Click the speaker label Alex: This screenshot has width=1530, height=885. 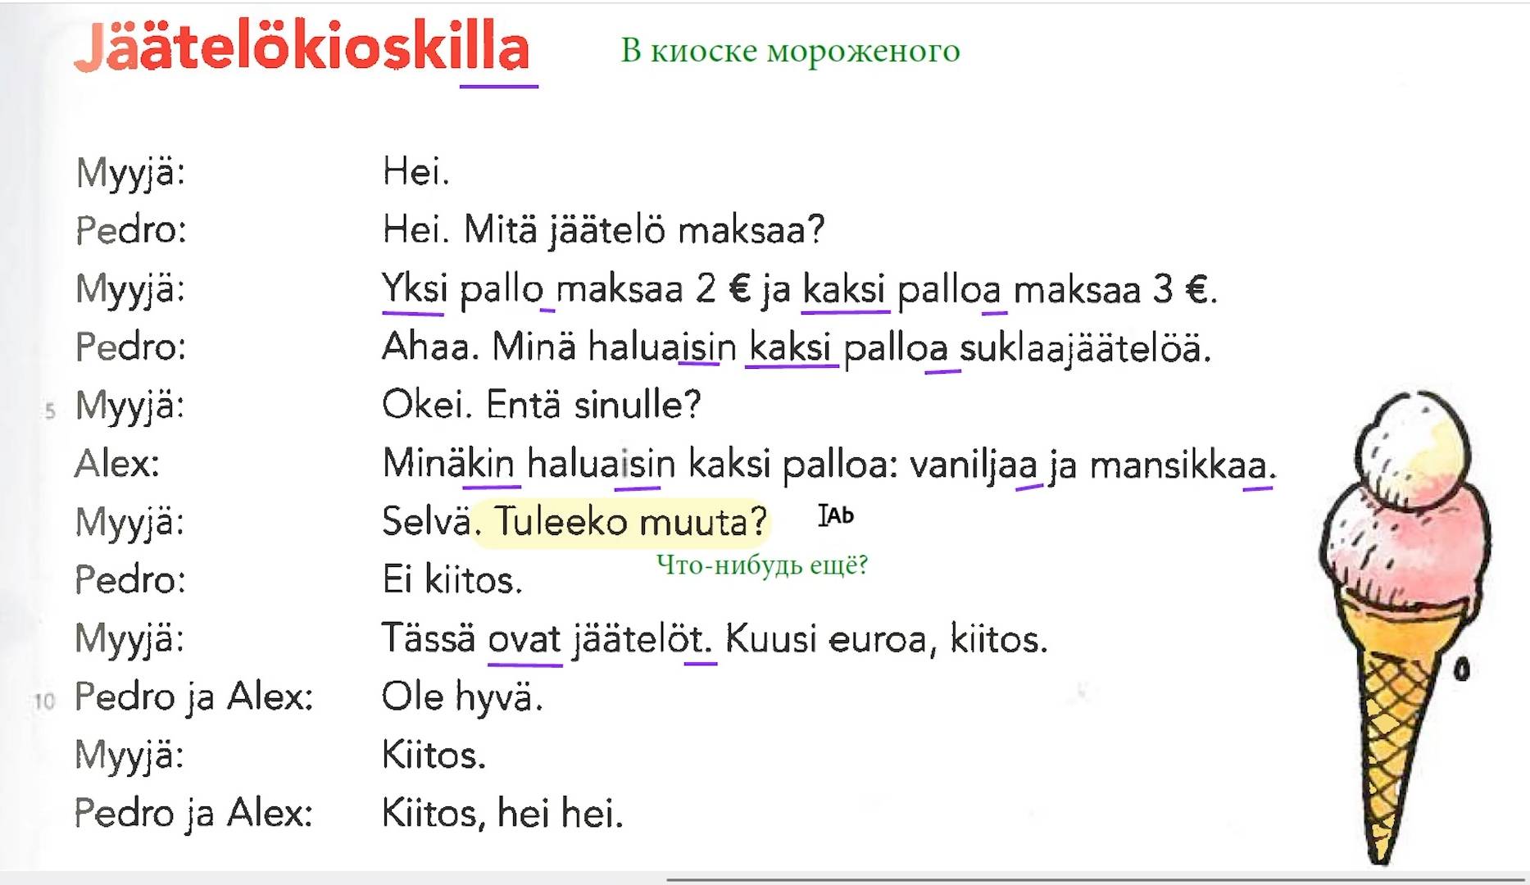click(x=116, y=464)
